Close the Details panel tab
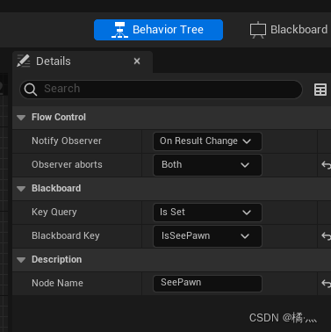Image resolution: width=331 pixels, height=332 pixels. [137, 61]
